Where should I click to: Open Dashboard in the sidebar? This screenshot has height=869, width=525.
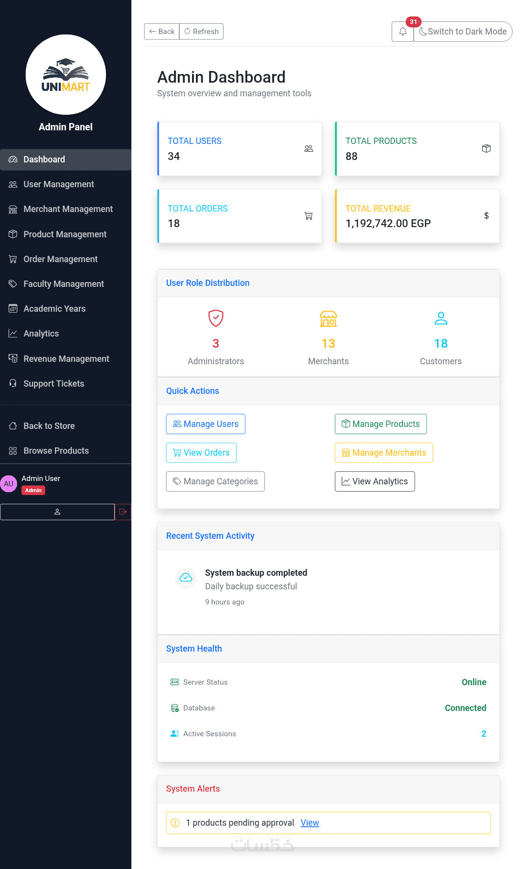click(66, 160)
